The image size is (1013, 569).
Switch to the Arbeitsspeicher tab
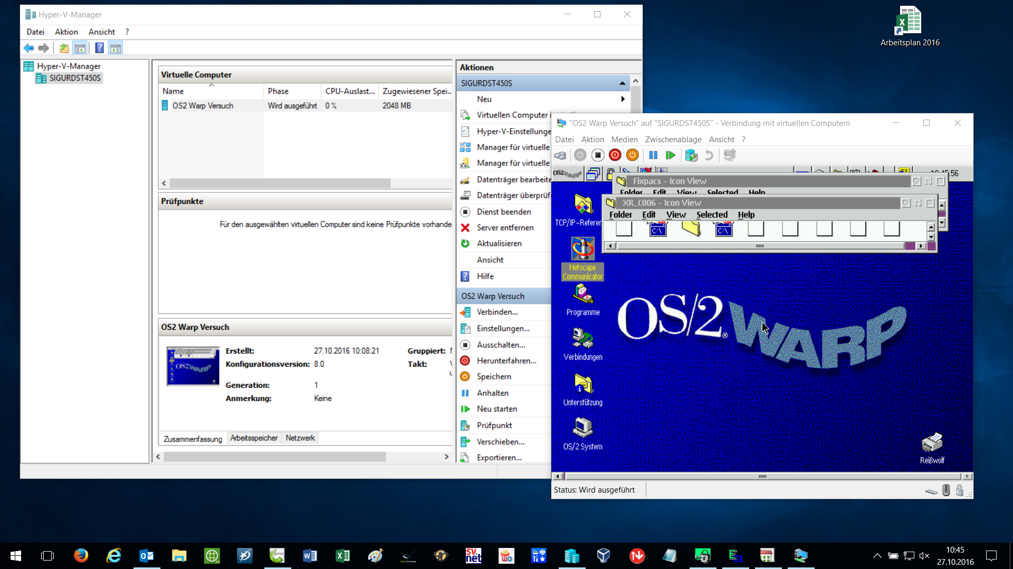pyautogui.click(x=254, y=438)
